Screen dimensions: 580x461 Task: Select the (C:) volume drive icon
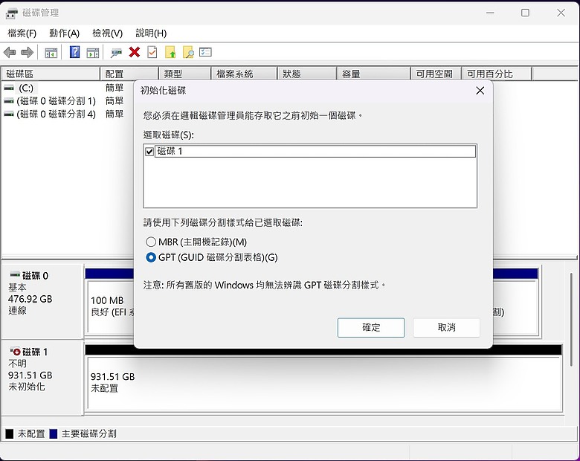coord(9,88)
